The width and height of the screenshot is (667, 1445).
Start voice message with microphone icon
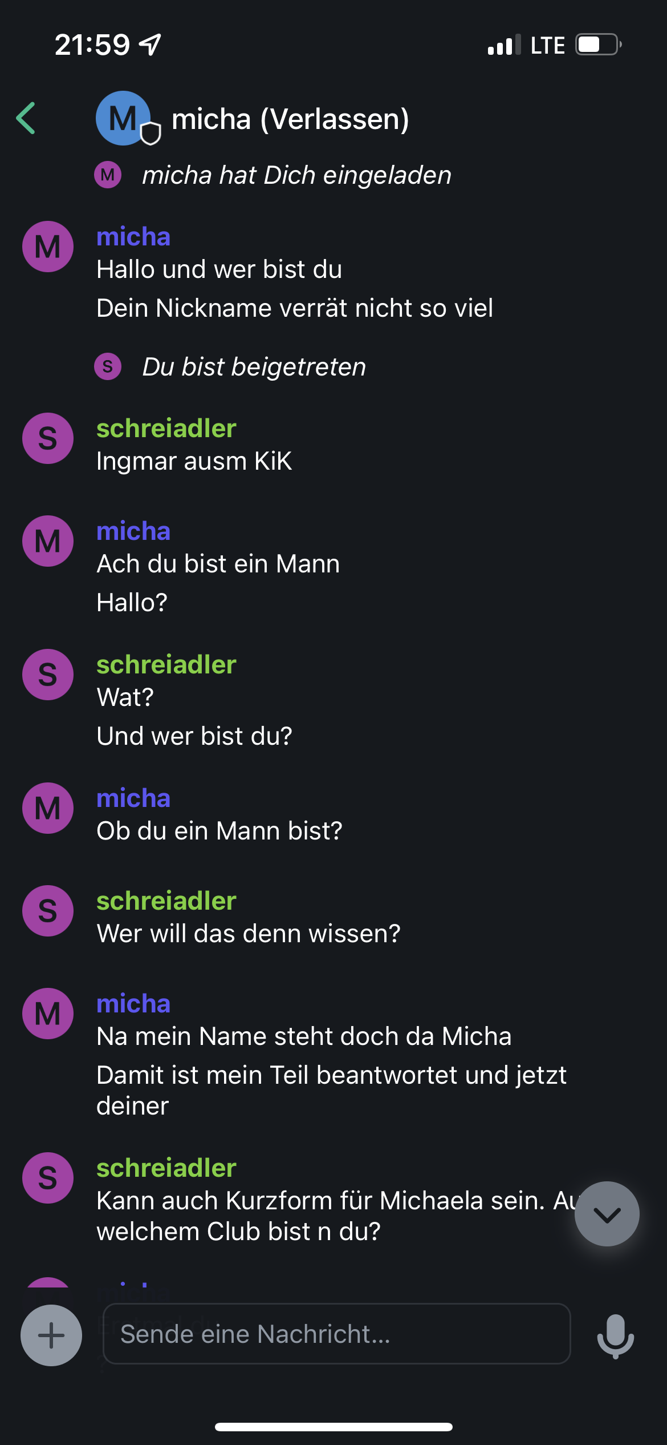coord(616,1336)
